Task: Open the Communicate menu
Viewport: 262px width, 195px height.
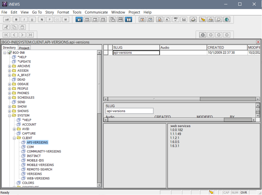Action: [96, 12]
